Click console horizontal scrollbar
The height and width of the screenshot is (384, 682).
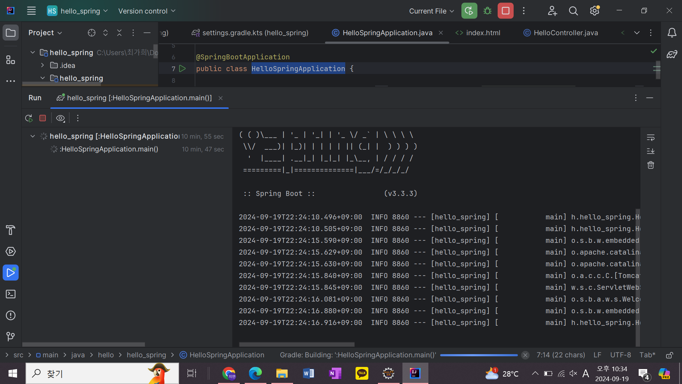click(x=297, y=345)
